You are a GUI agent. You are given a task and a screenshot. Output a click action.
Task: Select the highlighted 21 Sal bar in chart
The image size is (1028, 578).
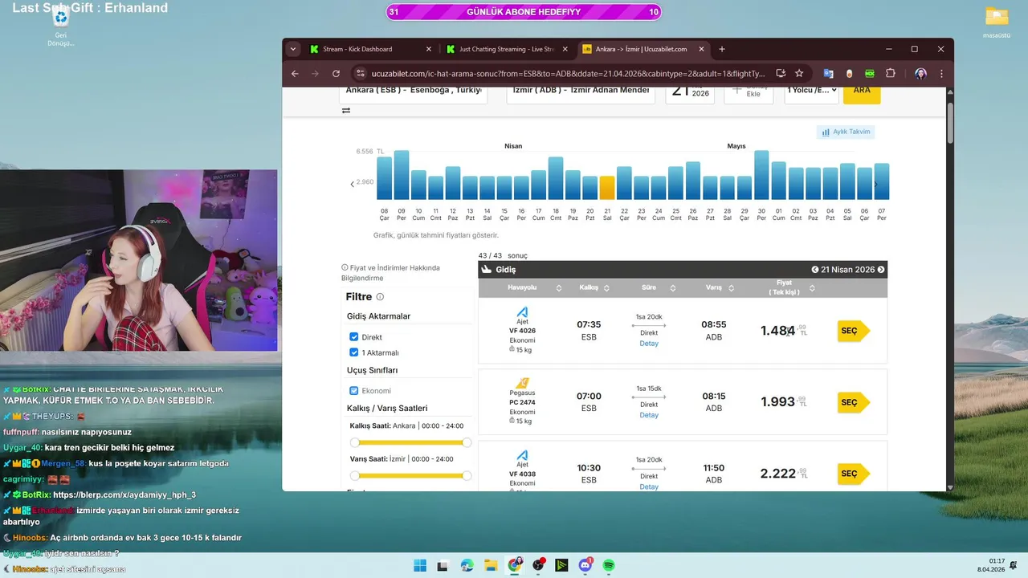607,188
